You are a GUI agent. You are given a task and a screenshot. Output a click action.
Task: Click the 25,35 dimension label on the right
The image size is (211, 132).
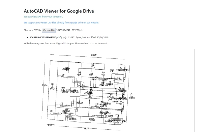(x=132, y=98)
